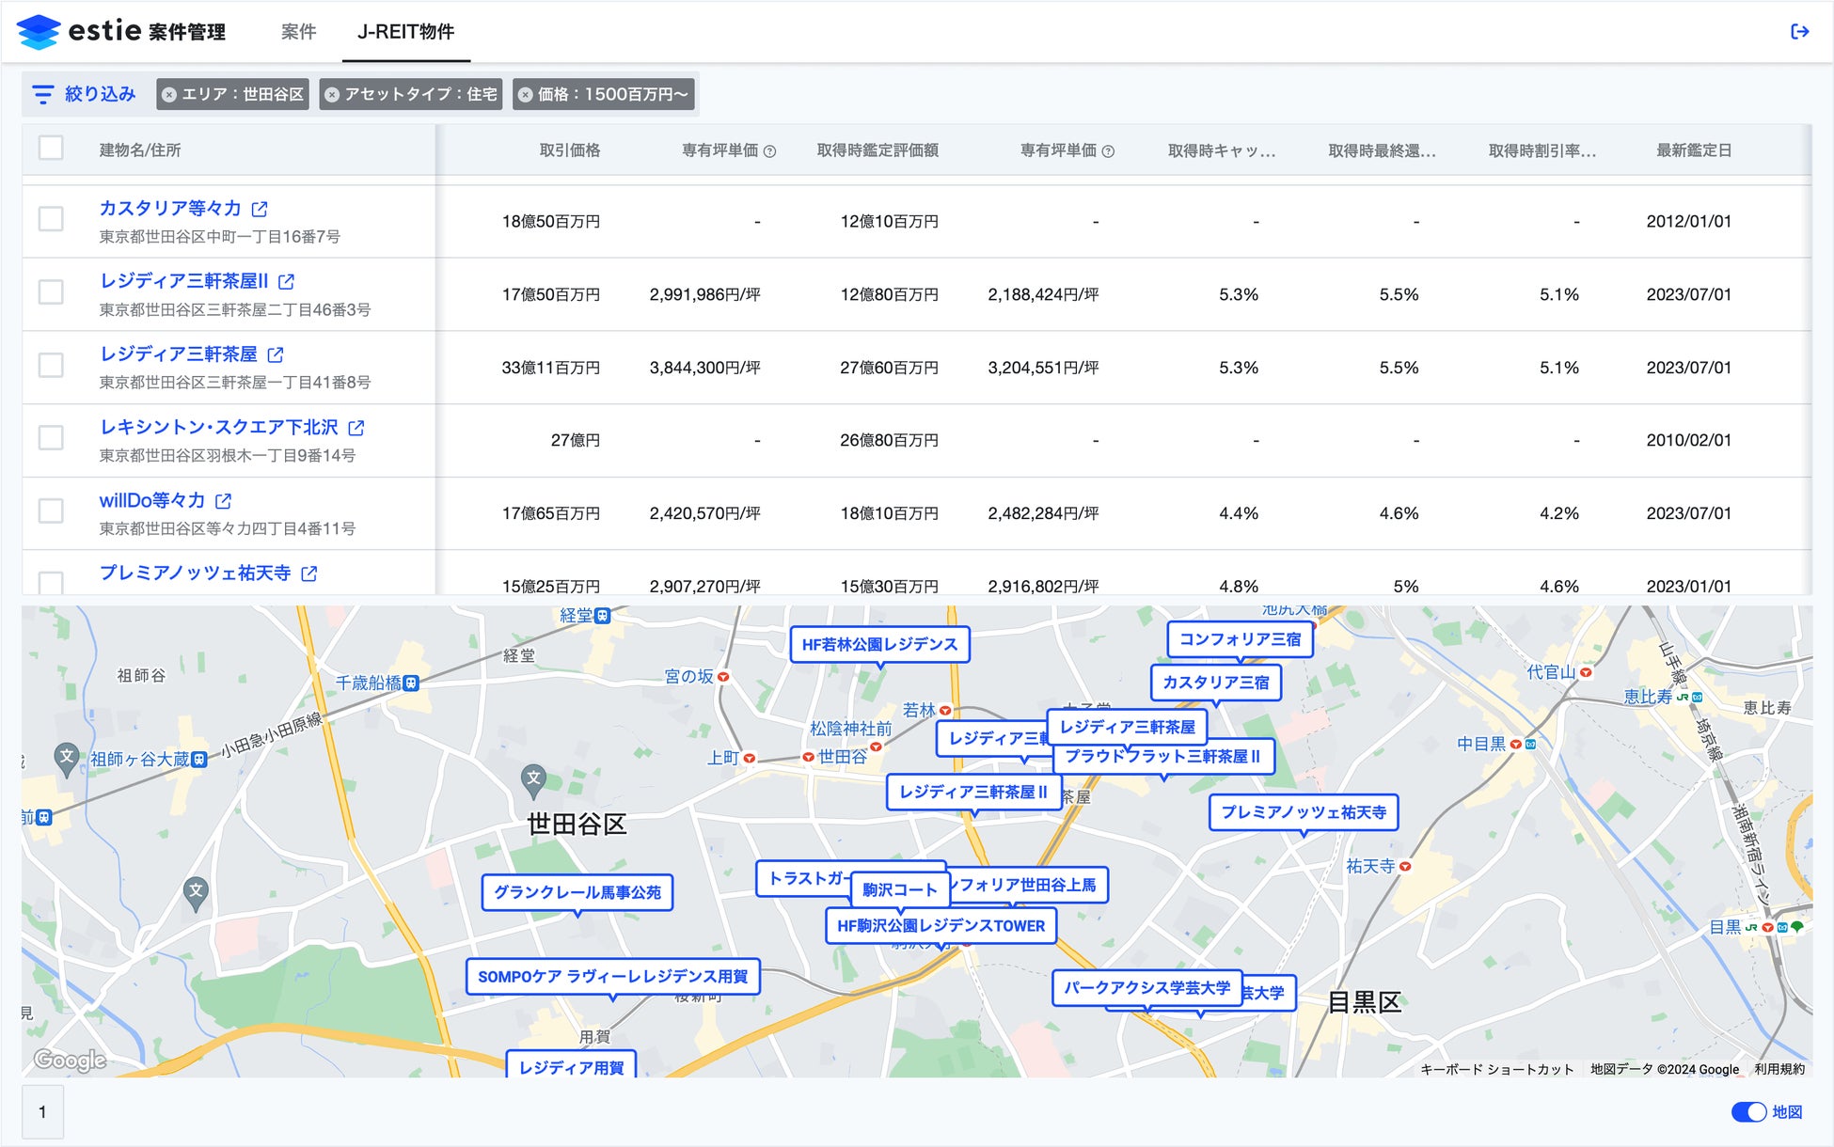Check the box for レジディア三軒茶屋 row
1834x1147 pixels.
click(x=51, y=365)
